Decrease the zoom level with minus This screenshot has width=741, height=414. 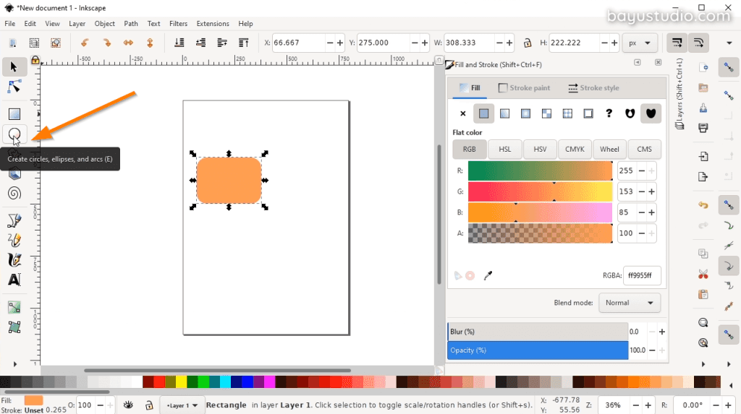click(x=636, y=405)
